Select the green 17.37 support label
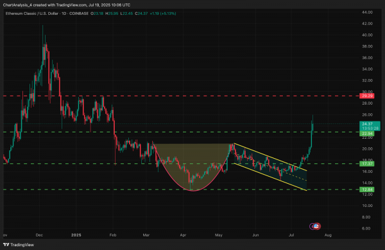This screenshot has height=250, width=385. [366, 164]
